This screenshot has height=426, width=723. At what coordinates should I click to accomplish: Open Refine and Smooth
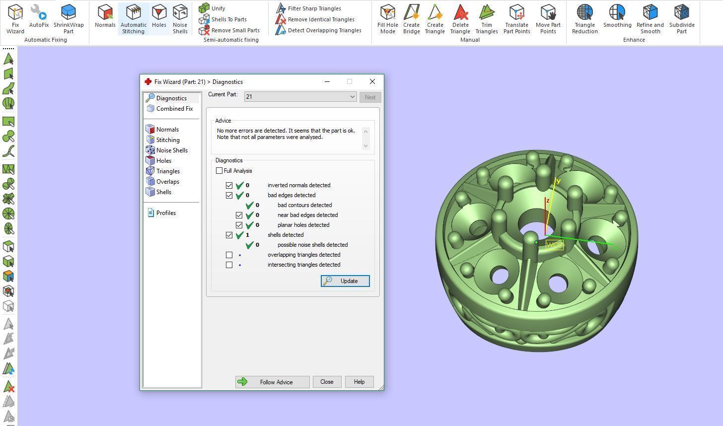650,19
